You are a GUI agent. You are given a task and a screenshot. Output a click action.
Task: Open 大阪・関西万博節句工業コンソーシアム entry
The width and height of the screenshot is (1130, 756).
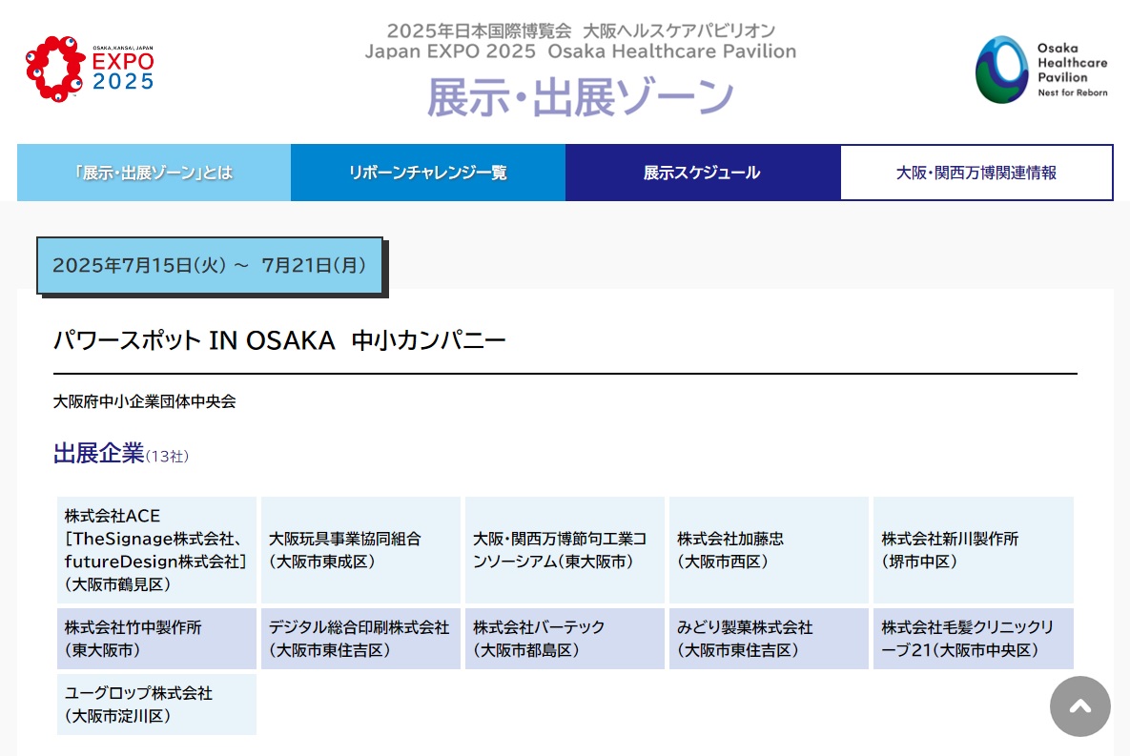tap(565, 550)
